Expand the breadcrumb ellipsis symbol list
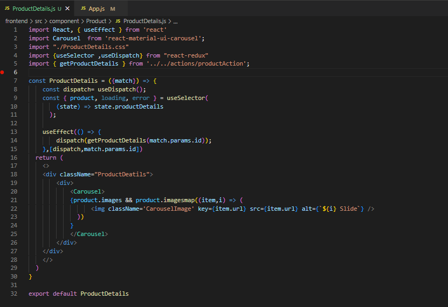 point(175,22)
